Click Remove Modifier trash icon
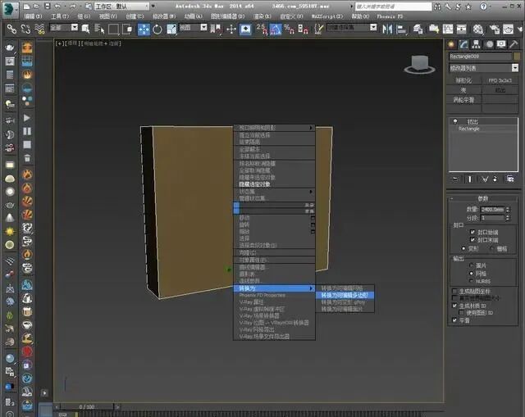 tap(495, 179)
